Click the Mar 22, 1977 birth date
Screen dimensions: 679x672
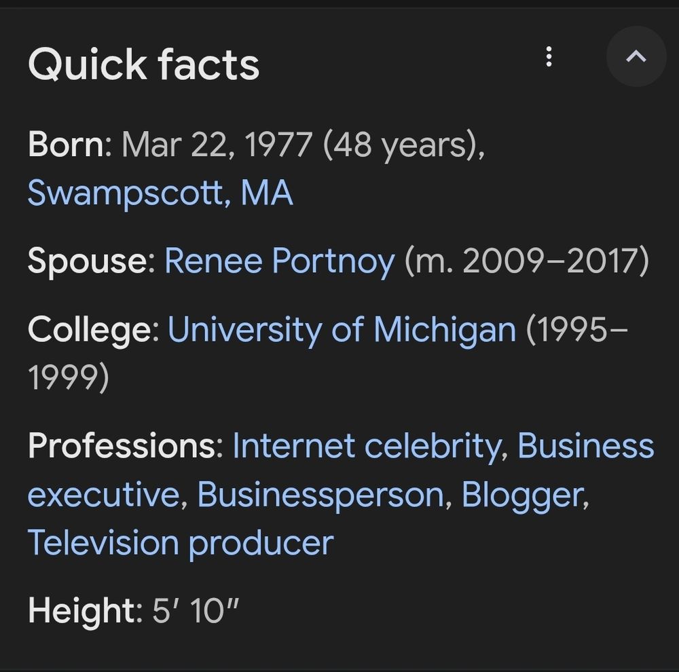coord(217,145)
